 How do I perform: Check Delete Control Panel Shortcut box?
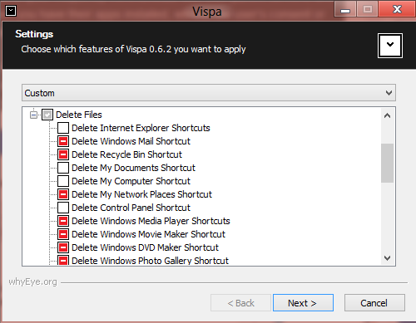(x=63, y=208)
